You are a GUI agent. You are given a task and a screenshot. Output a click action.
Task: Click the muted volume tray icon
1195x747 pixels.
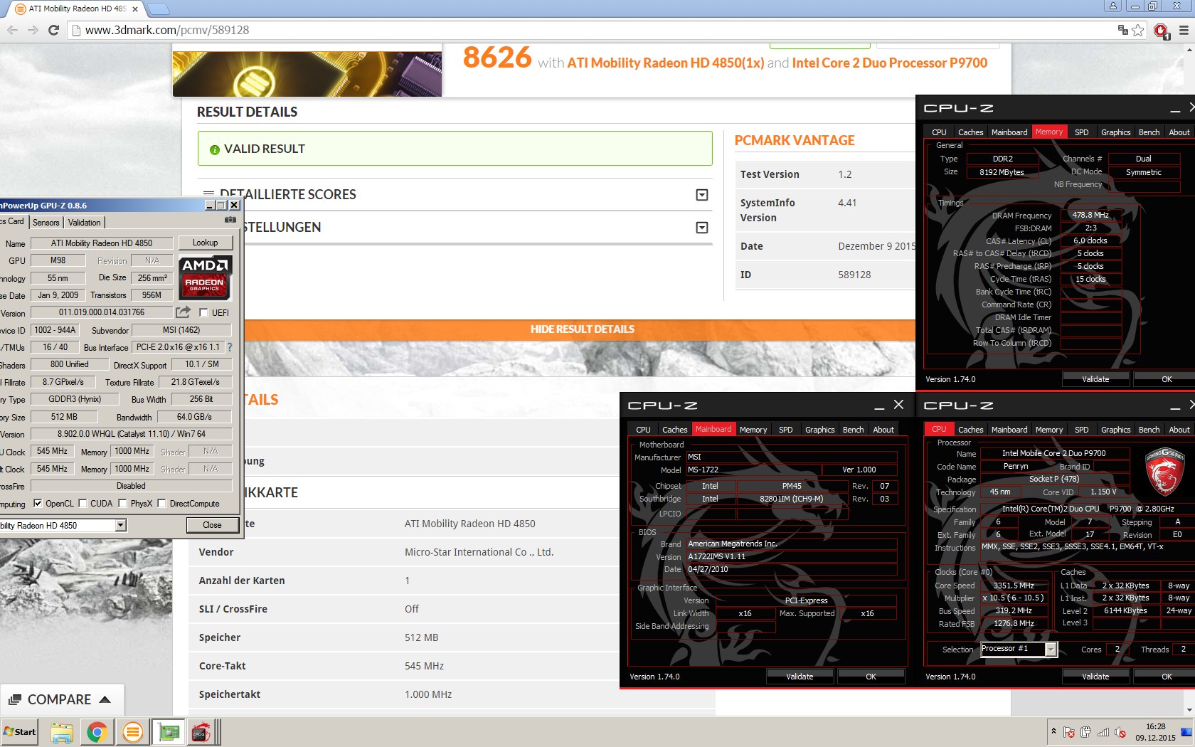pyautogui.click(x=1120, y=732)
